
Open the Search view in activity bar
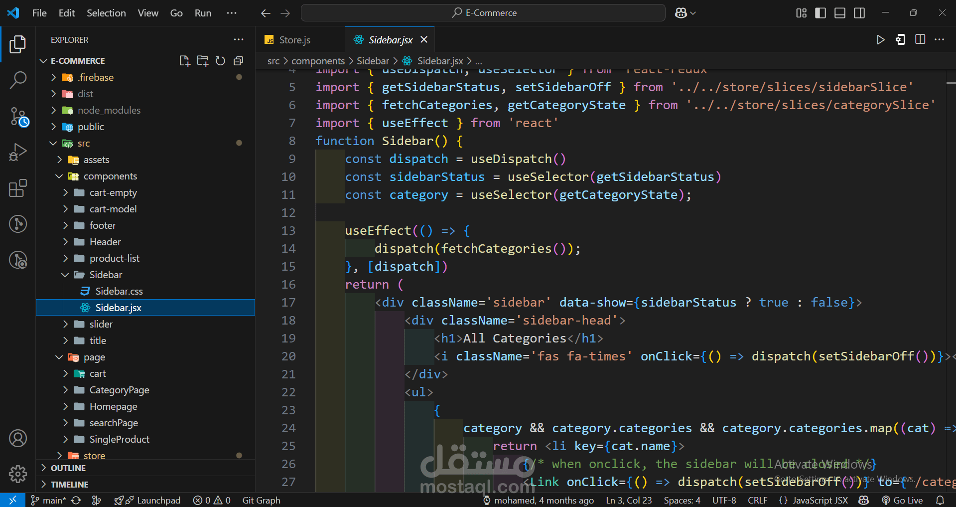tap(18, 80)
